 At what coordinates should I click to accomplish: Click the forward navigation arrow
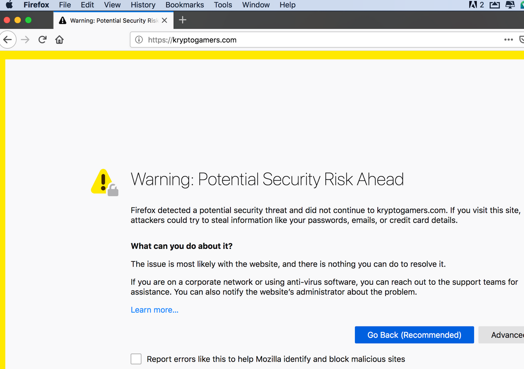(25, 40)
